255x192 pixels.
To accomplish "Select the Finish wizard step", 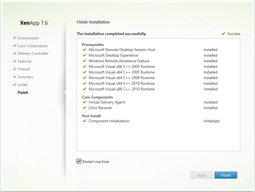I will [x=23, y=92].
